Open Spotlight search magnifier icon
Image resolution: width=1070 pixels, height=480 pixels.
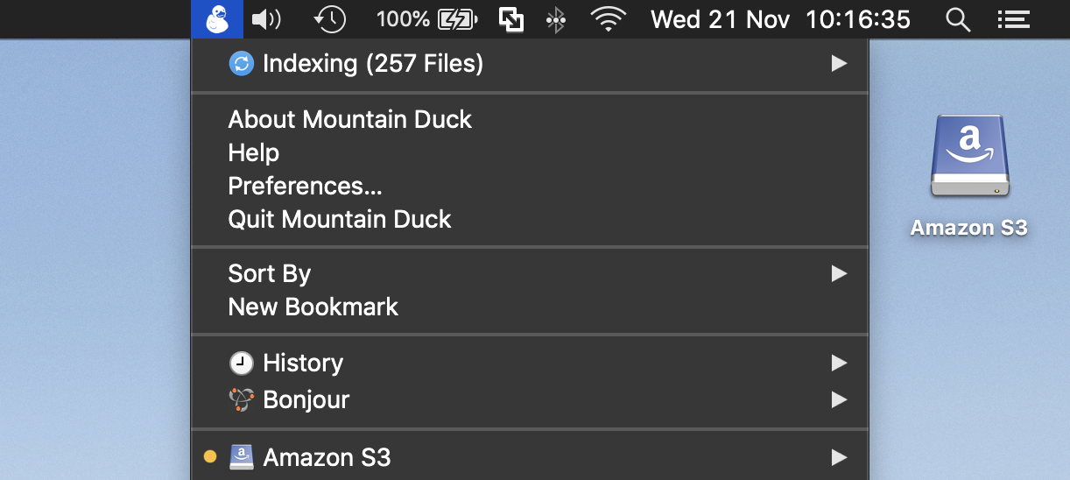click(x=959, y=19)
